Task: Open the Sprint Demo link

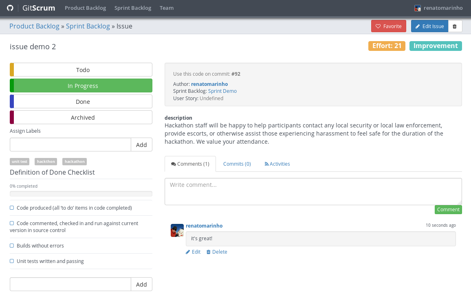Action: (222, 91)
